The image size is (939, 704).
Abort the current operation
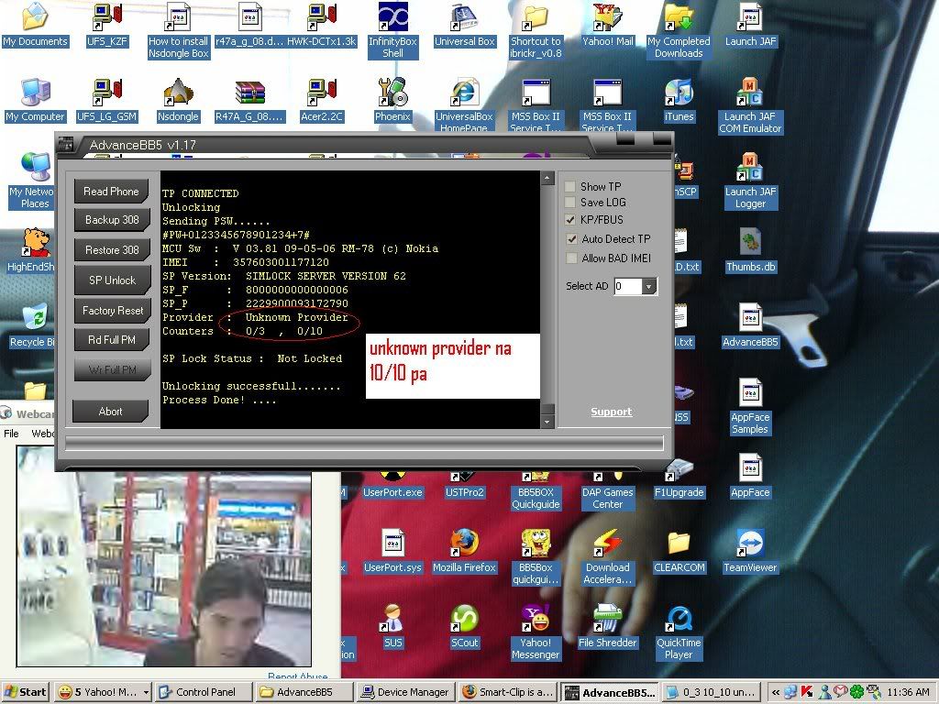(x=110, y=412)
